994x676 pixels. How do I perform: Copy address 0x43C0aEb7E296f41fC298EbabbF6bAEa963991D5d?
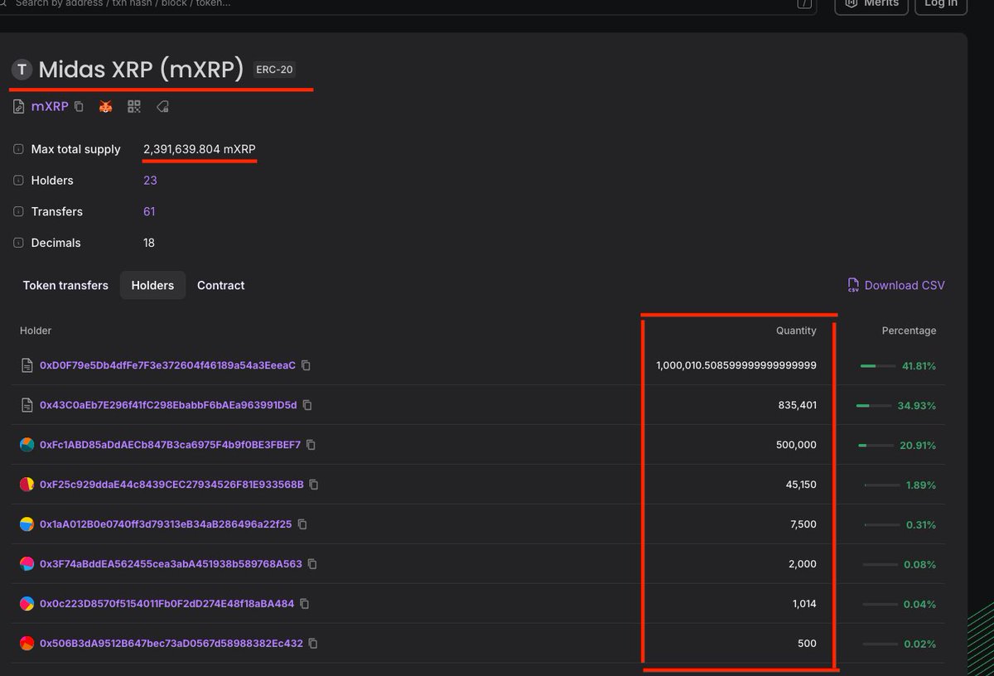[307, 405]
